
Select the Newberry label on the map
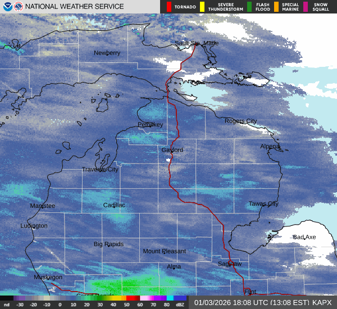[x=107, y=53]
